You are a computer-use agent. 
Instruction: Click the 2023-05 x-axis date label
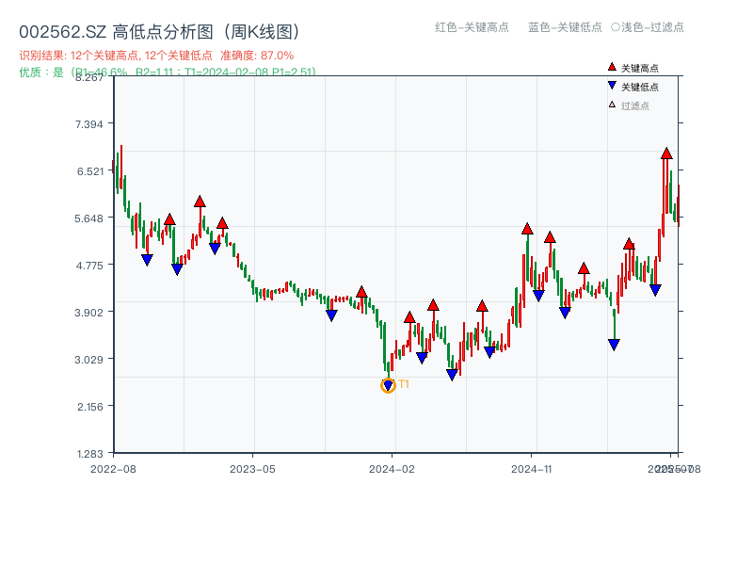coord(252,468)
